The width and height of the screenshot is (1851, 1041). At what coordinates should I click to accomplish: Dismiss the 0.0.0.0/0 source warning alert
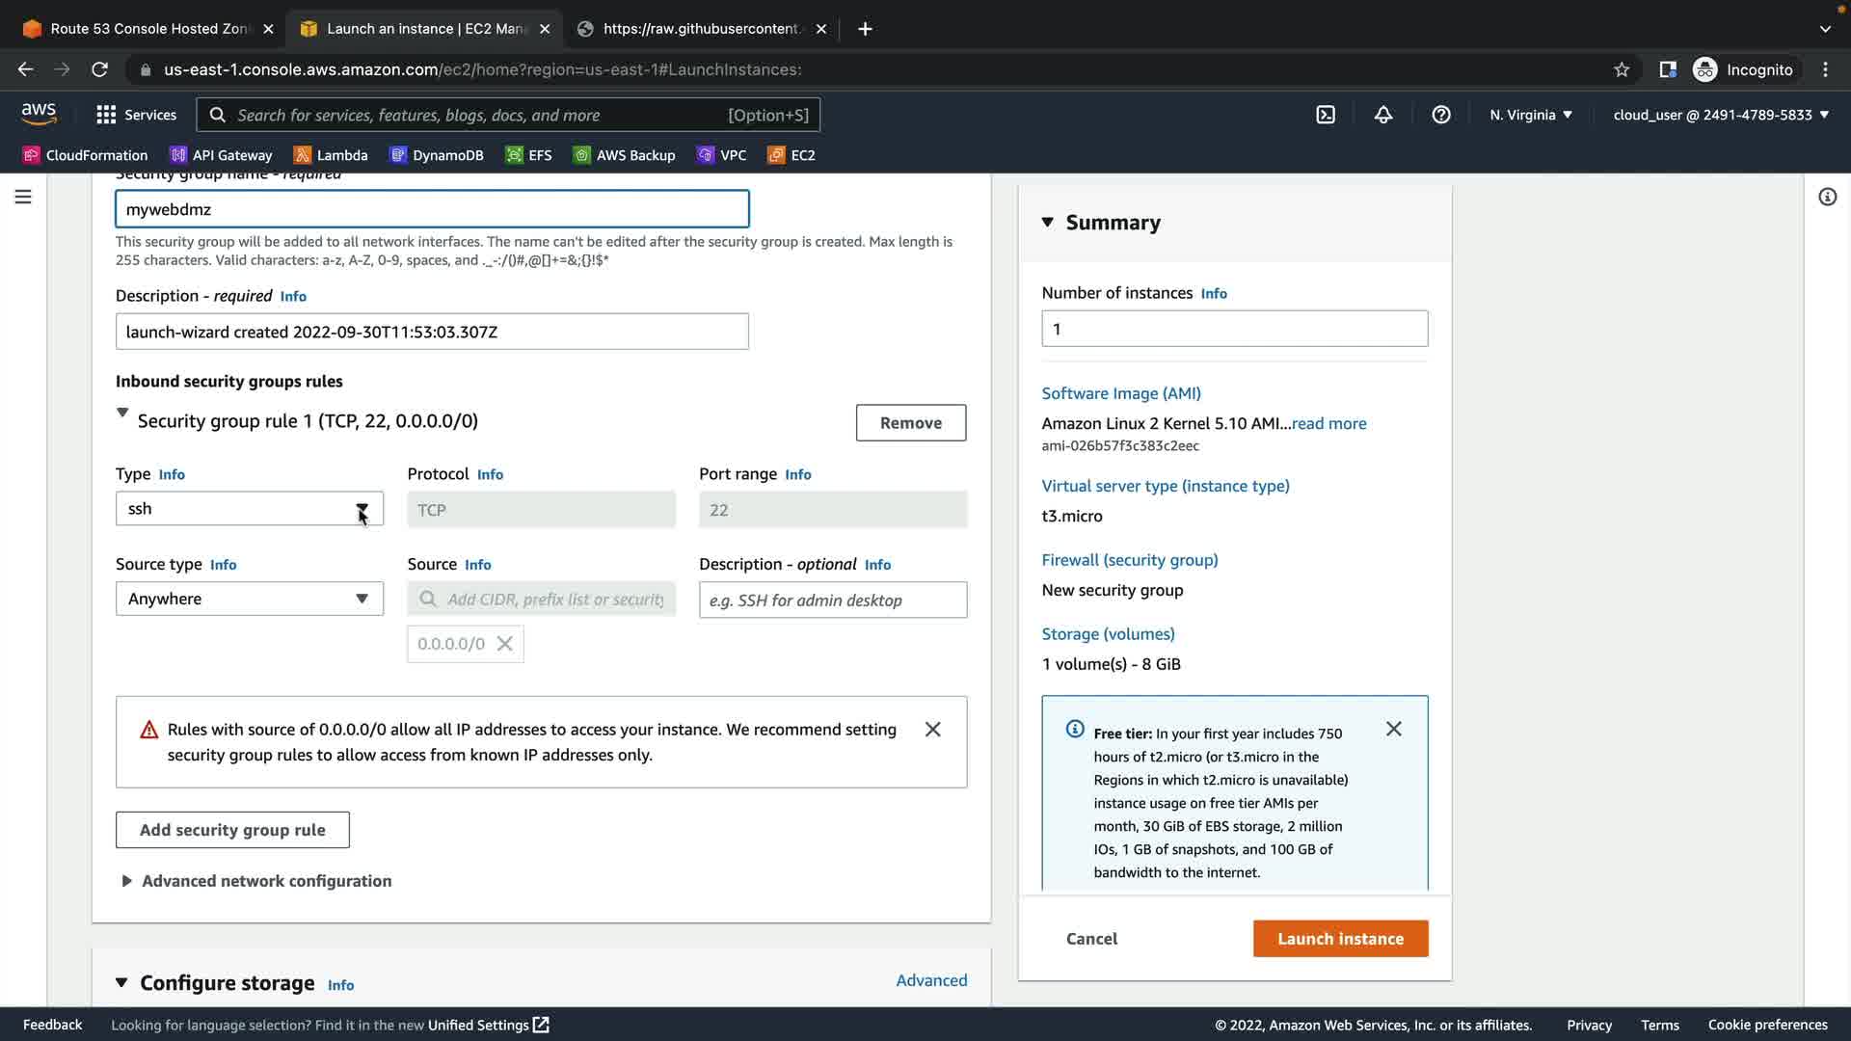932,730
